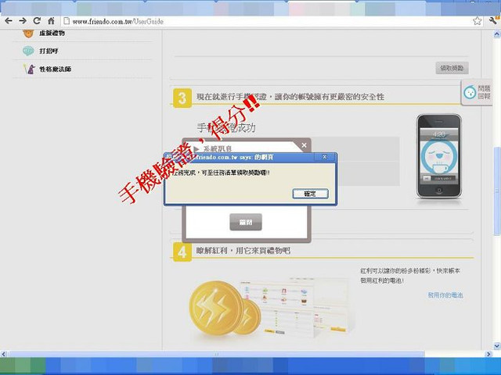Click the 領取獎勵 button
Image resolution: width=501 pixels, height=375 pixels.
click(x=452, y=68)
